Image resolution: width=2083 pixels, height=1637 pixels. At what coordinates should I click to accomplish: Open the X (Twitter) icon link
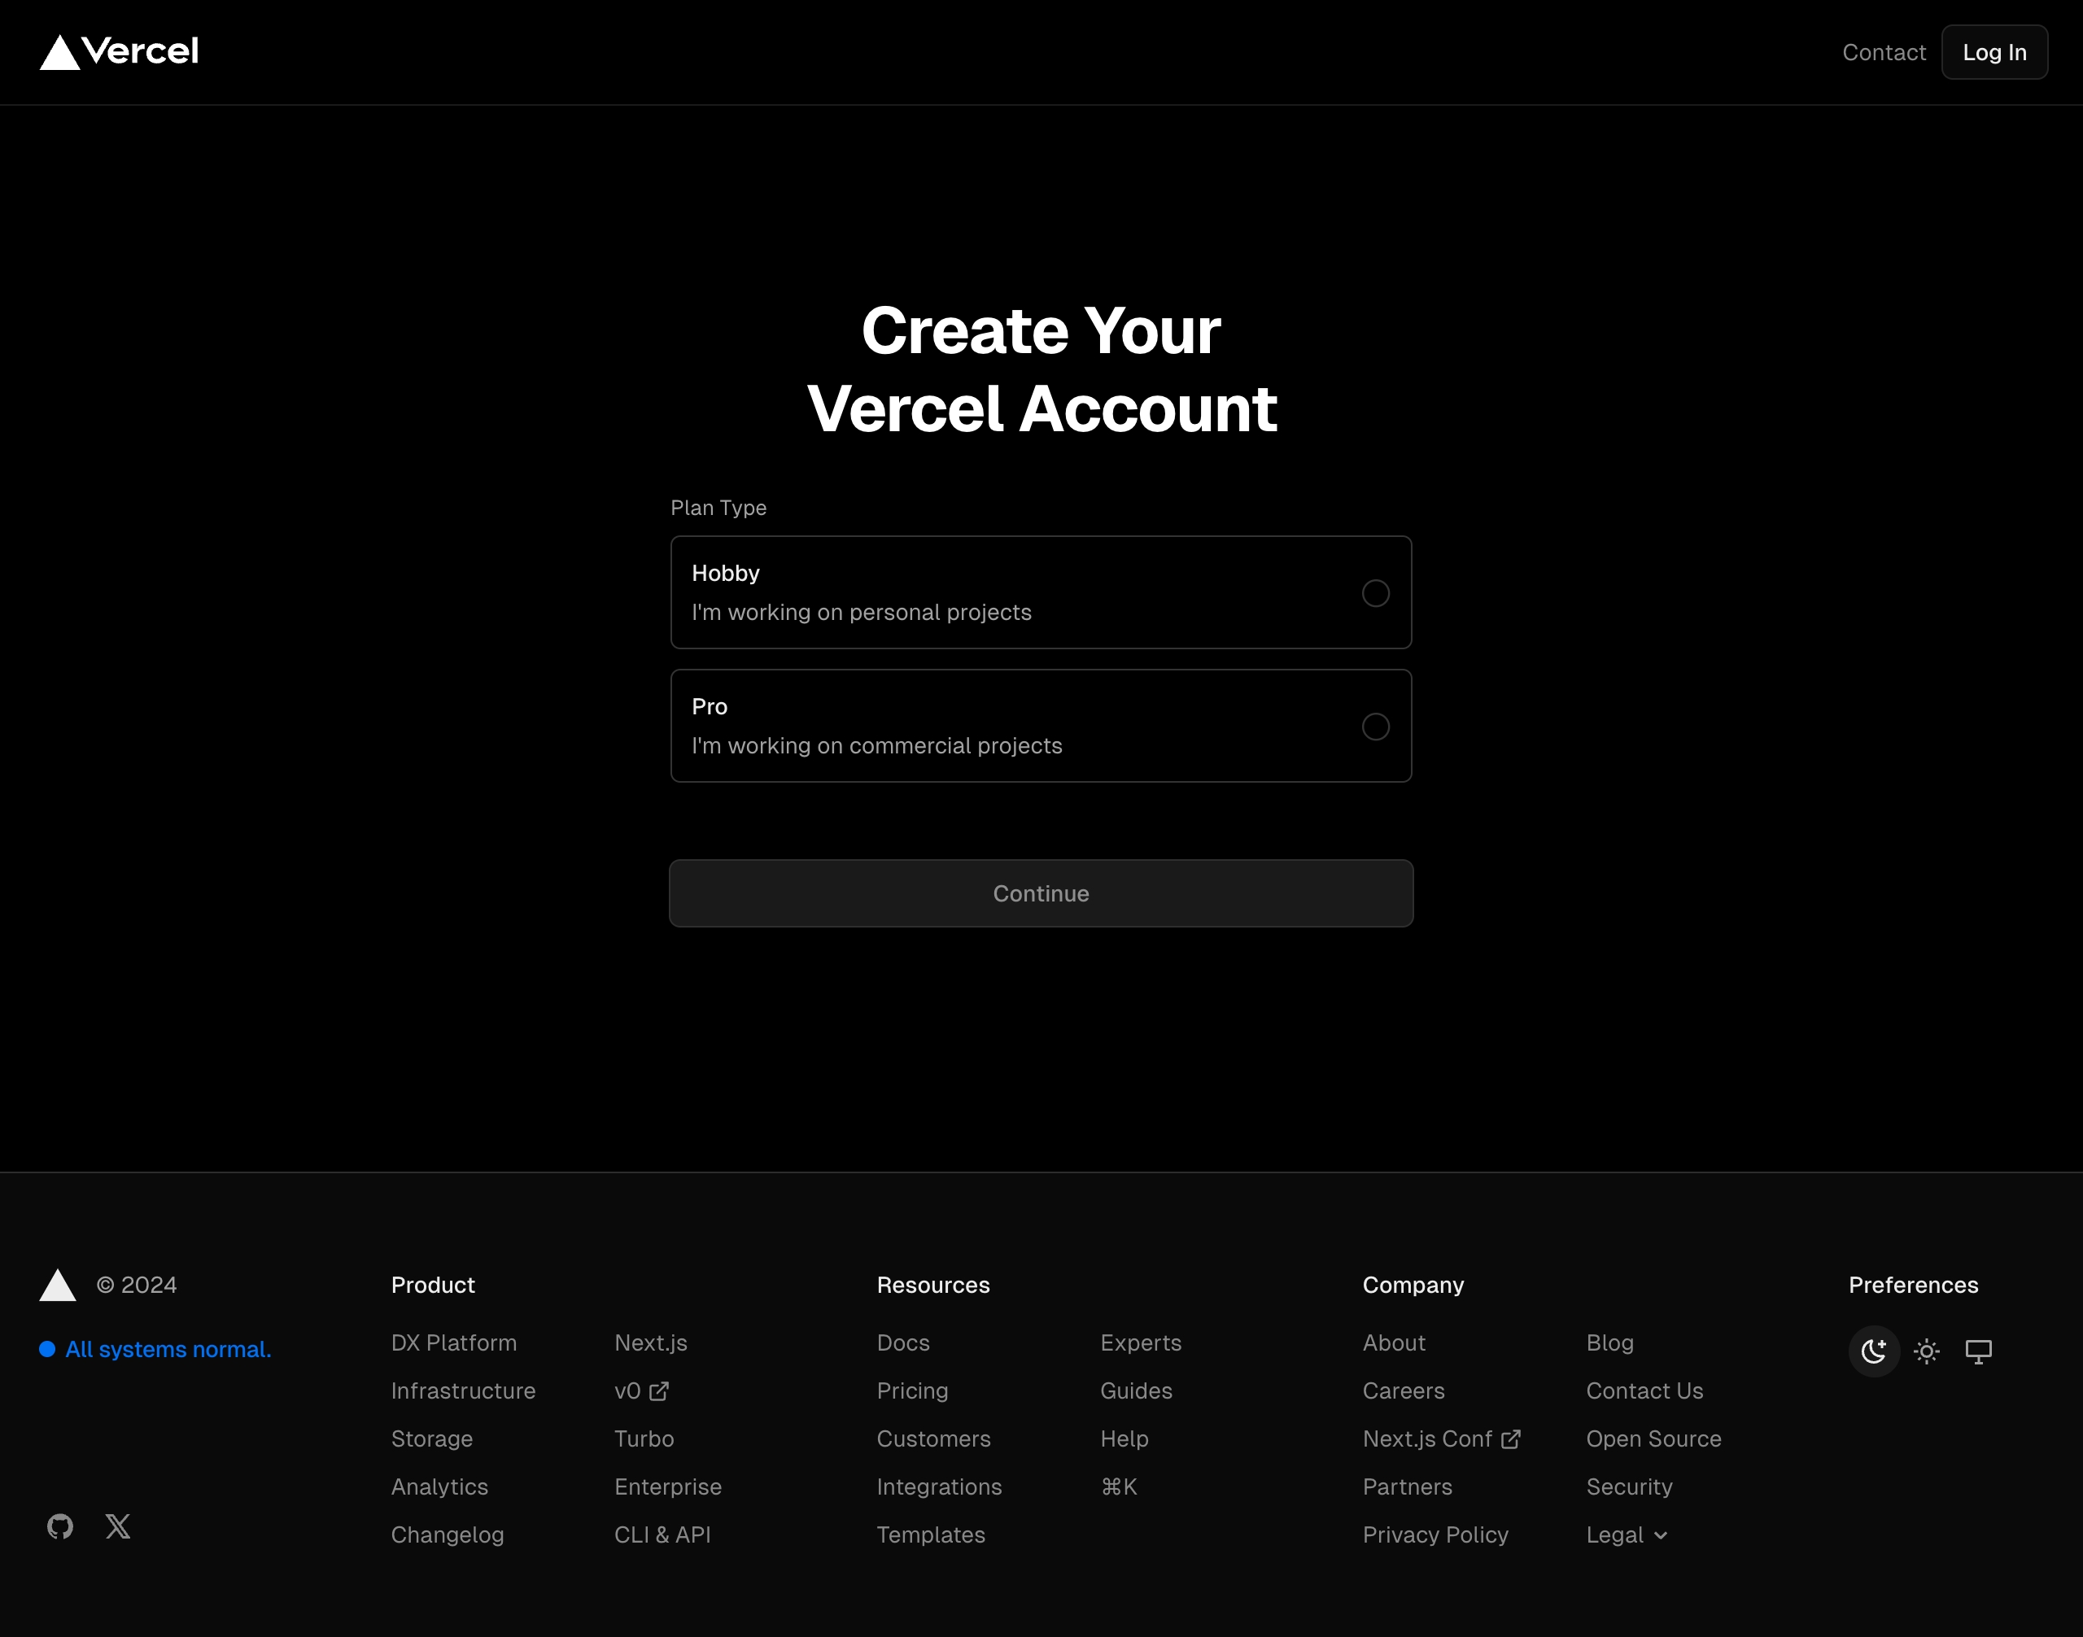click(x=118, y=1526)
